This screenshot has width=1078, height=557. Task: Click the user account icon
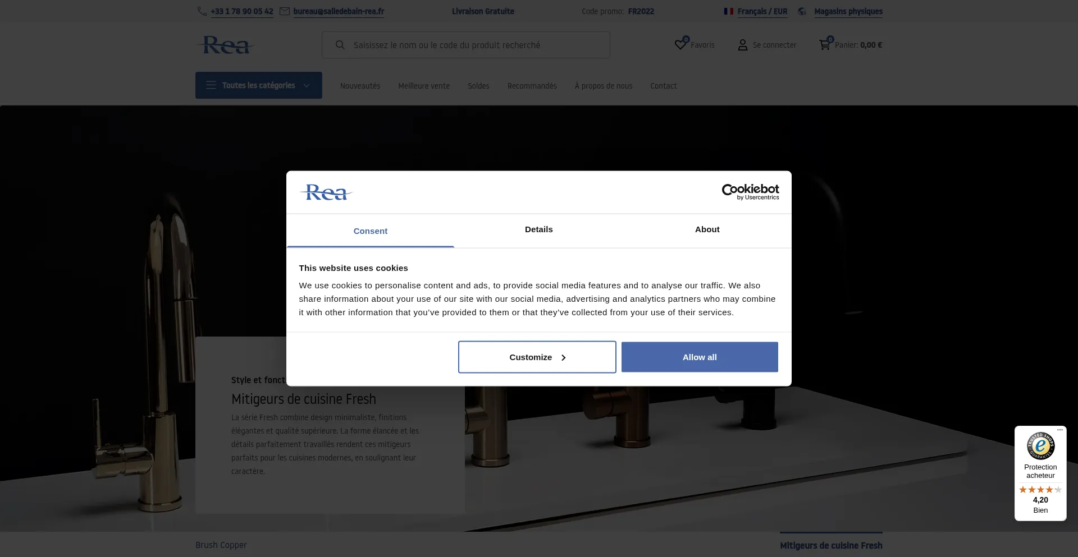[742, 45]
